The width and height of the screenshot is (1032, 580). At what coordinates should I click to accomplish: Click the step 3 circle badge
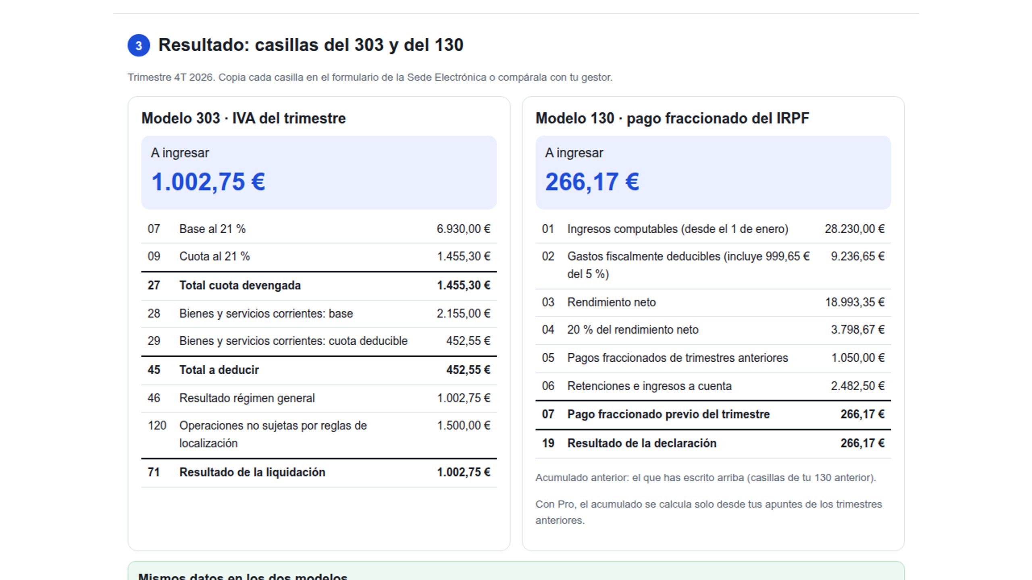[x=139, y=45]
